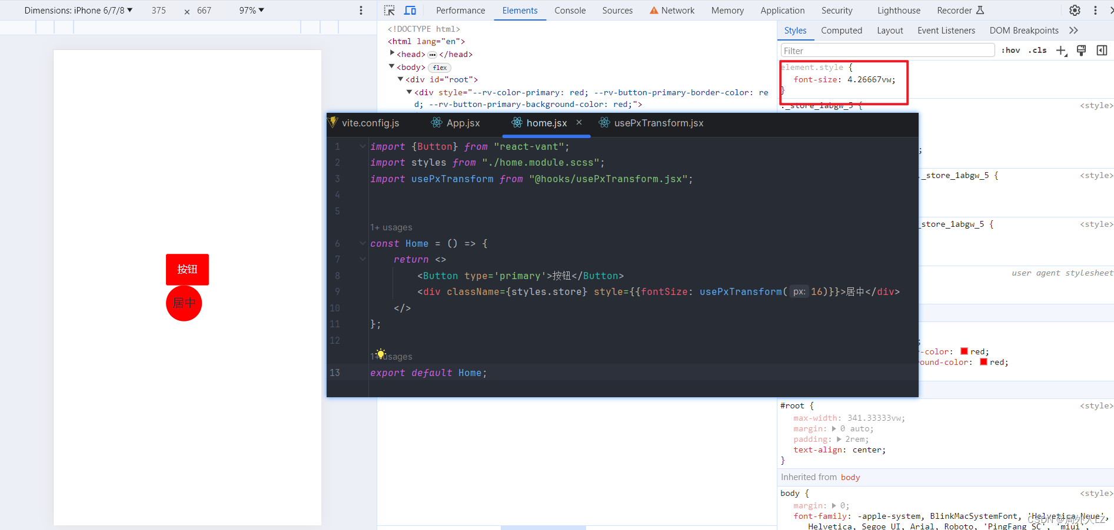Click the red color swatch for background-color
This screenshot has height=530, width=1114.
[x=983, y=362]
